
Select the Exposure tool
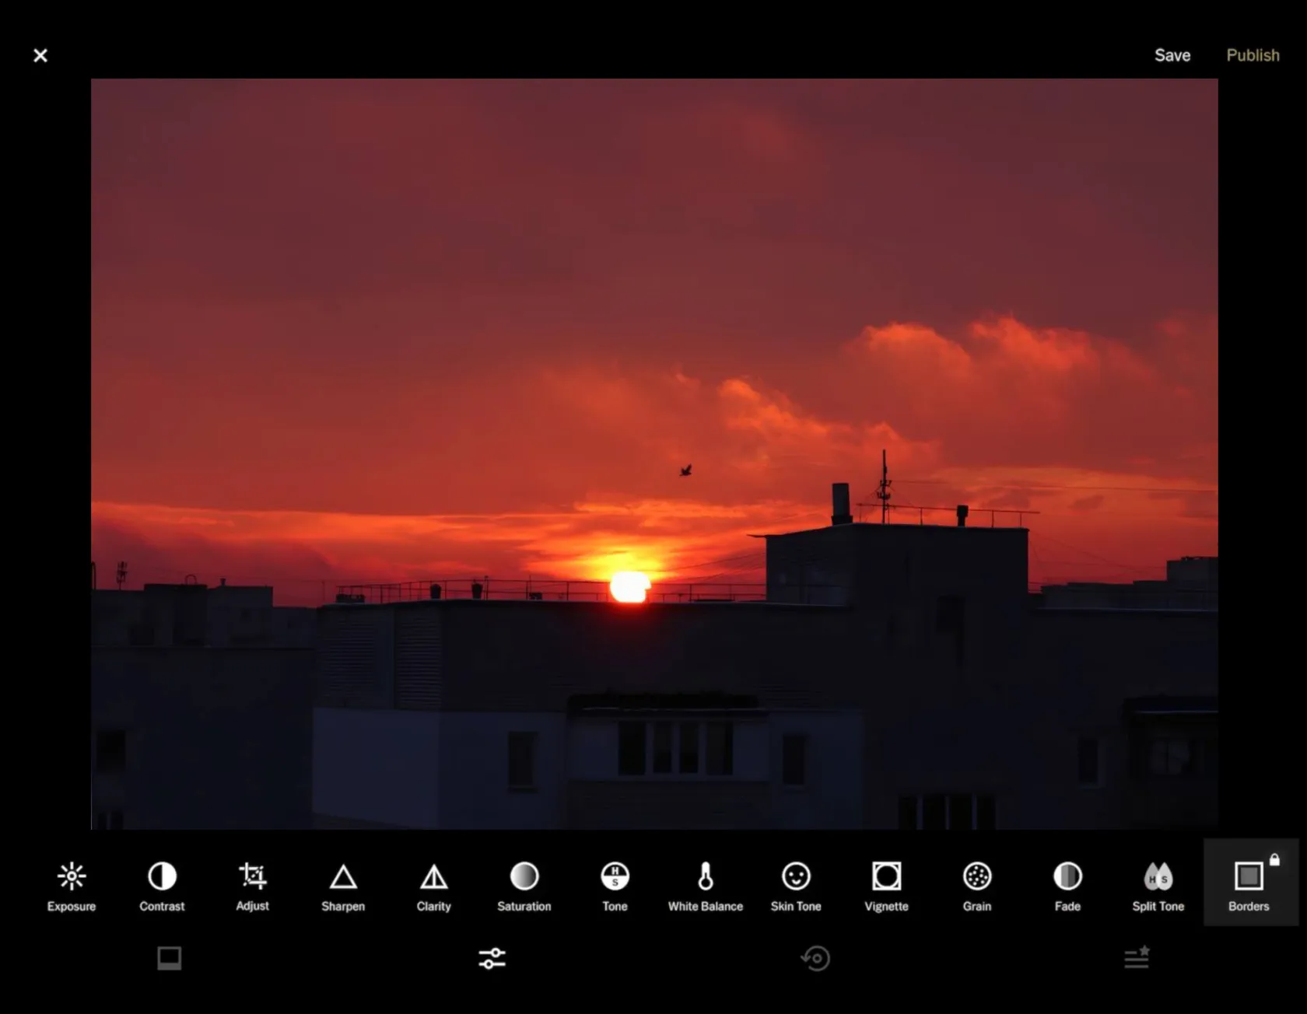click(x=72, y=885)
